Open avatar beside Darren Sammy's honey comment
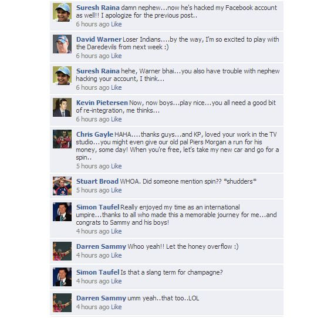The height and width of the screenshot is (318, 324). (62, 251)
